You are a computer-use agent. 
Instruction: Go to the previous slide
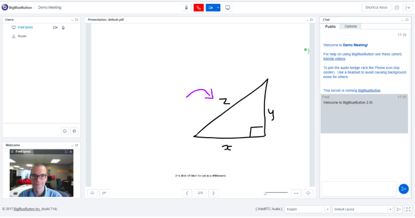point(187,193)
